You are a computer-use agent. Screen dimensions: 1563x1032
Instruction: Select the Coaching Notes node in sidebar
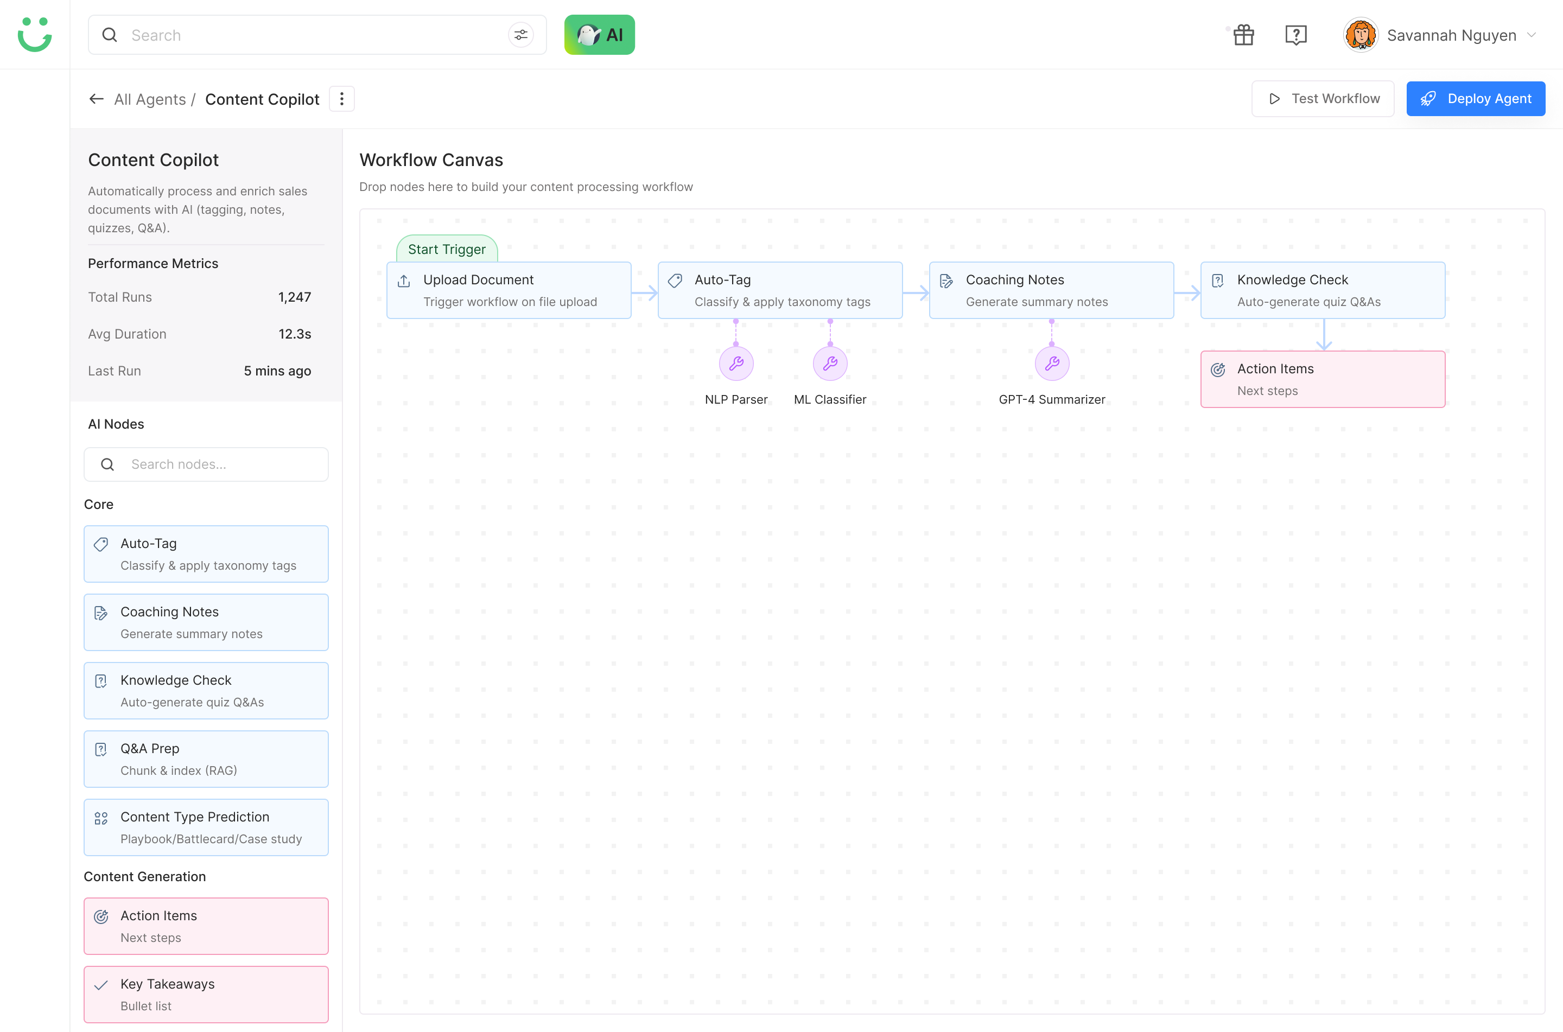coord(206,622)
